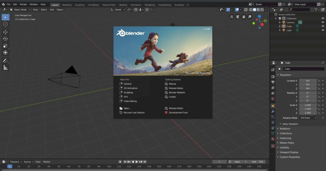
Task: Hide the Camera using its eye icon
Action: [323, 22]
